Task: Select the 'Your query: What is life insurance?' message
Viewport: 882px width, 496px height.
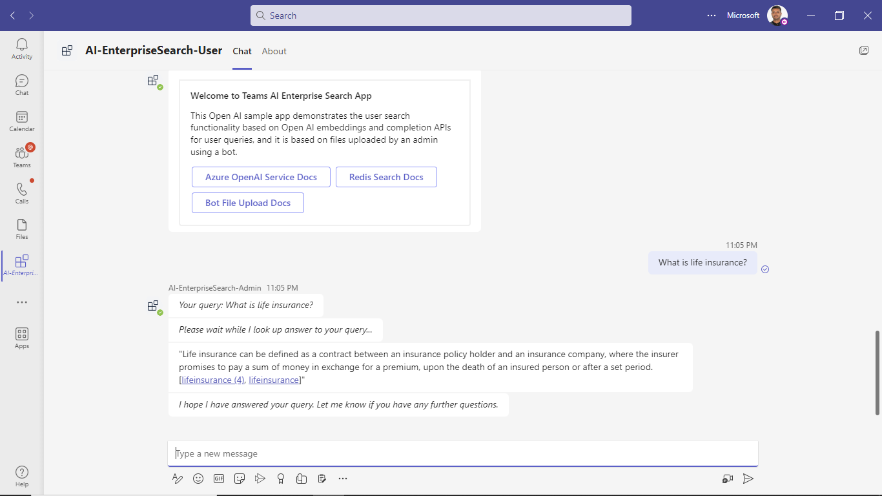Action: click(x=246, y=305)
